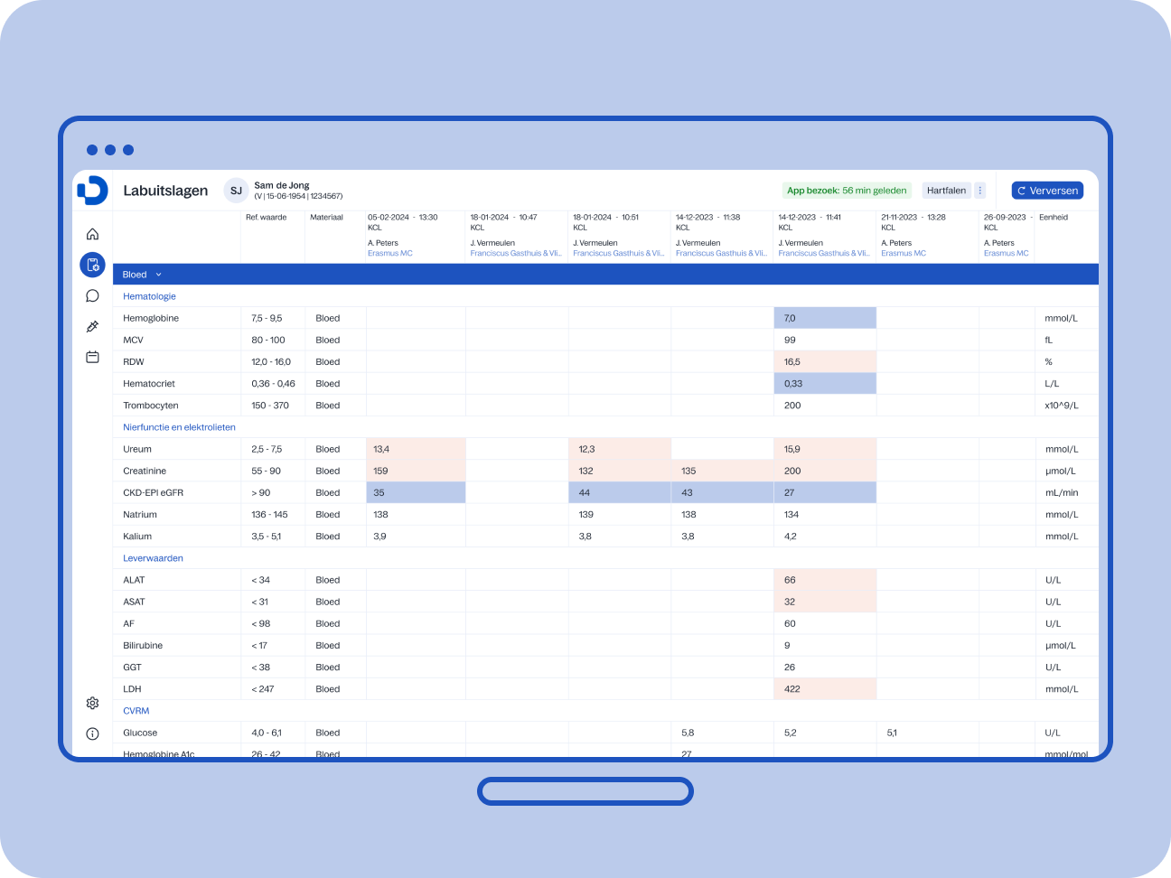Screen dimensions: 1171x878
Task: Click the blue app logo
Action: (x=92, y=190)
